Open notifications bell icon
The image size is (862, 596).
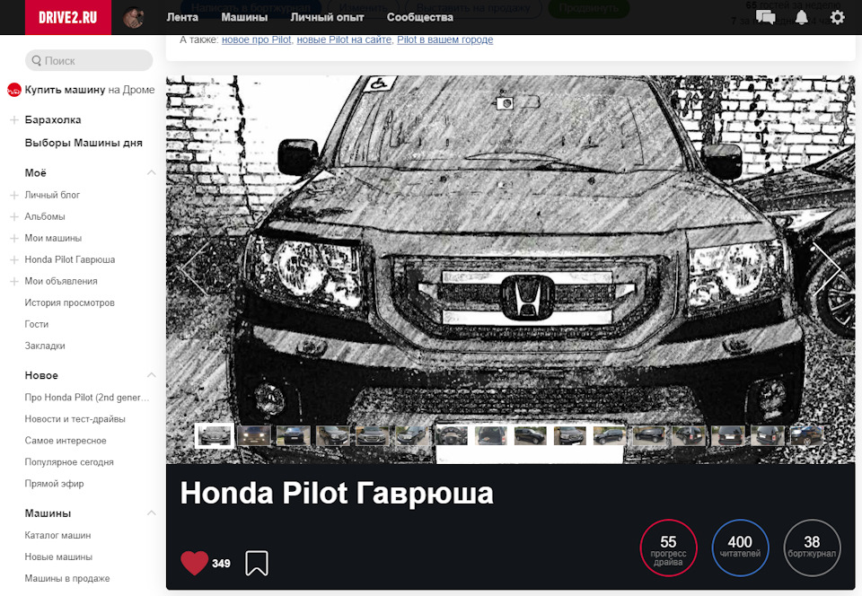tap(802, 18)
